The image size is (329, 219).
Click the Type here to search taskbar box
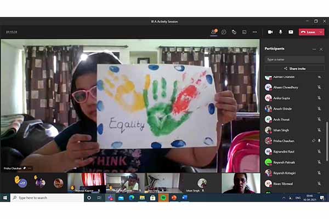click(47, 198)
